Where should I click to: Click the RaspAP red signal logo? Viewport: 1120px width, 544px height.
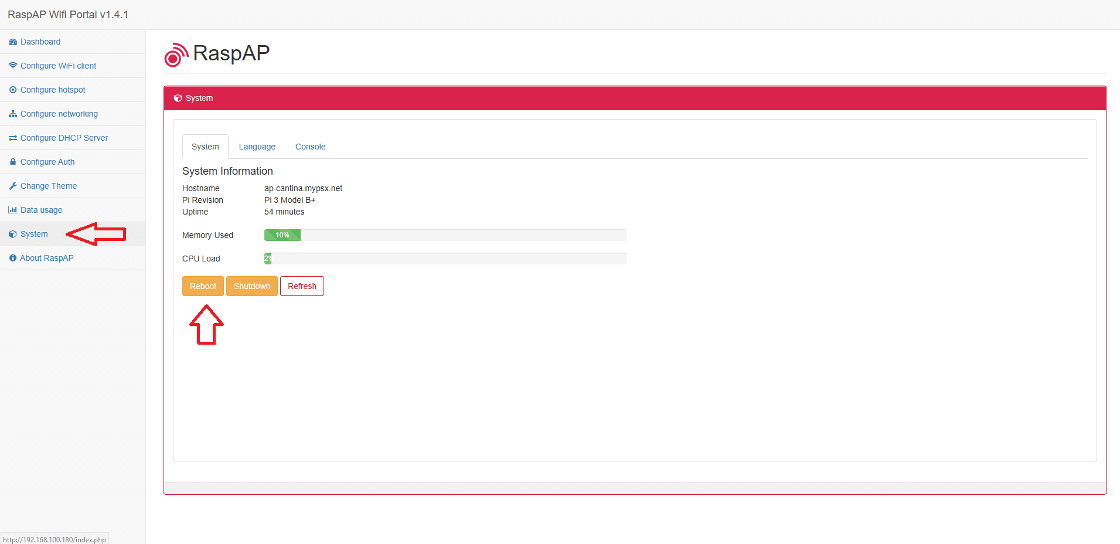tap(176, 55)
